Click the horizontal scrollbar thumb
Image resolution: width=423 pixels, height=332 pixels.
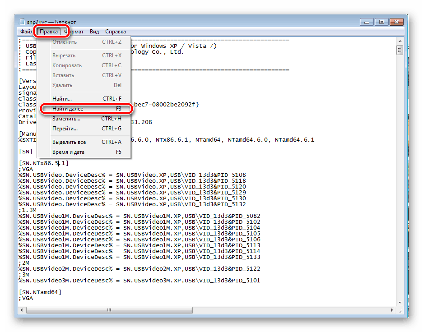click(108, 310)
